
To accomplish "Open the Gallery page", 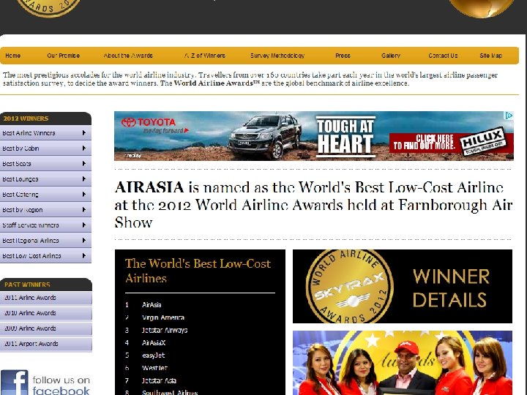I will tap(391, 56).
